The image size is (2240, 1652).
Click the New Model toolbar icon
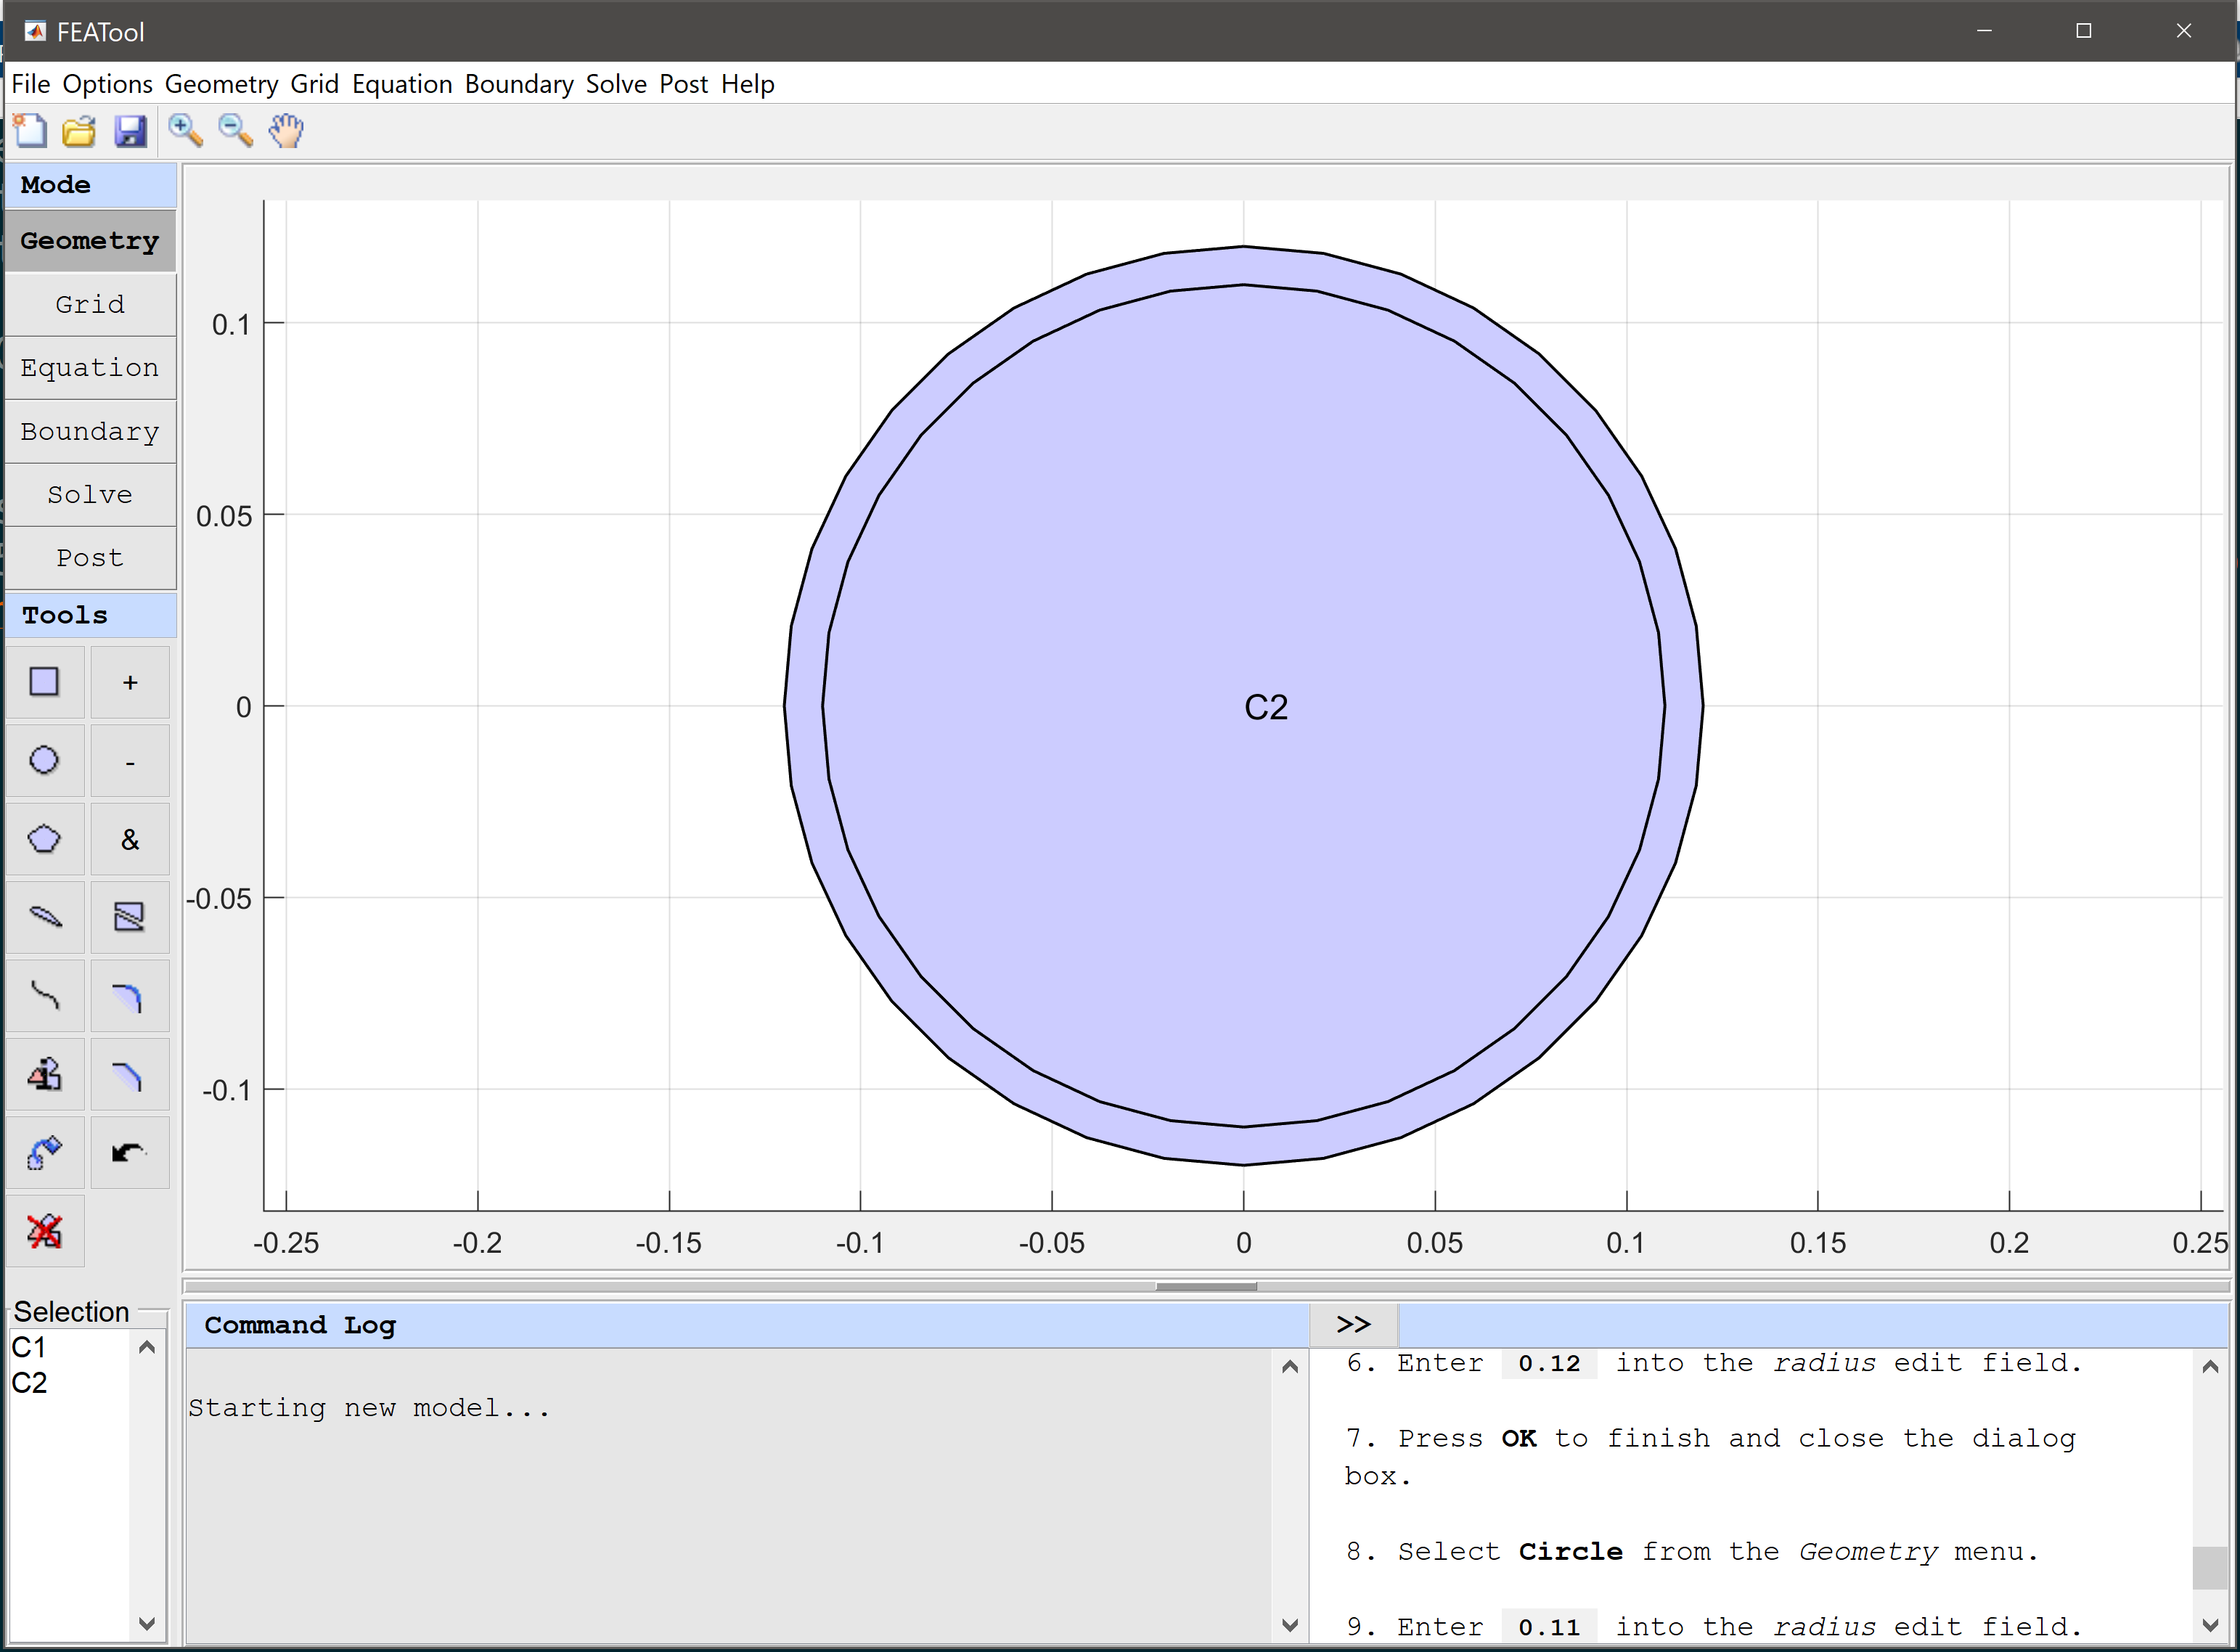30,131
